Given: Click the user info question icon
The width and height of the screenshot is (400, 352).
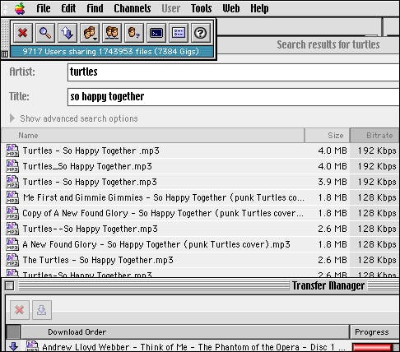Looking at the screenshot, I should coord(134,33).
